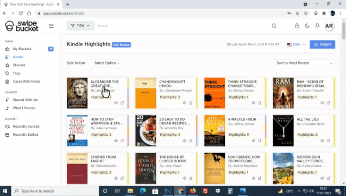This screenshot has height=196, width=346.
Task: Click the eye icon on Chandragupt card
Action: (185, 103)
